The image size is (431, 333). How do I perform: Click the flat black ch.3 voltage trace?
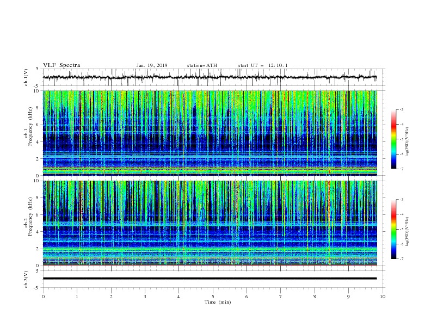tap(210, 279)
